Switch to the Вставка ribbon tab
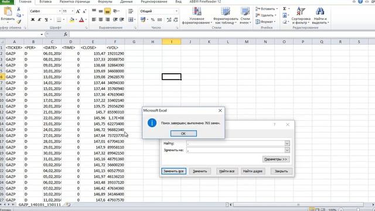This screenshot has width=375, height=211. [46, 2]
